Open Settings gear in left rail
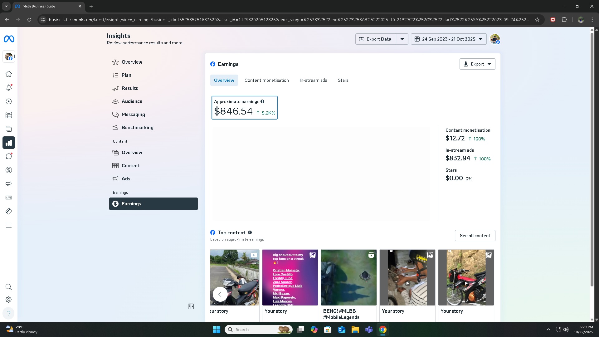The image size is (599, 337). coord(9,300)
